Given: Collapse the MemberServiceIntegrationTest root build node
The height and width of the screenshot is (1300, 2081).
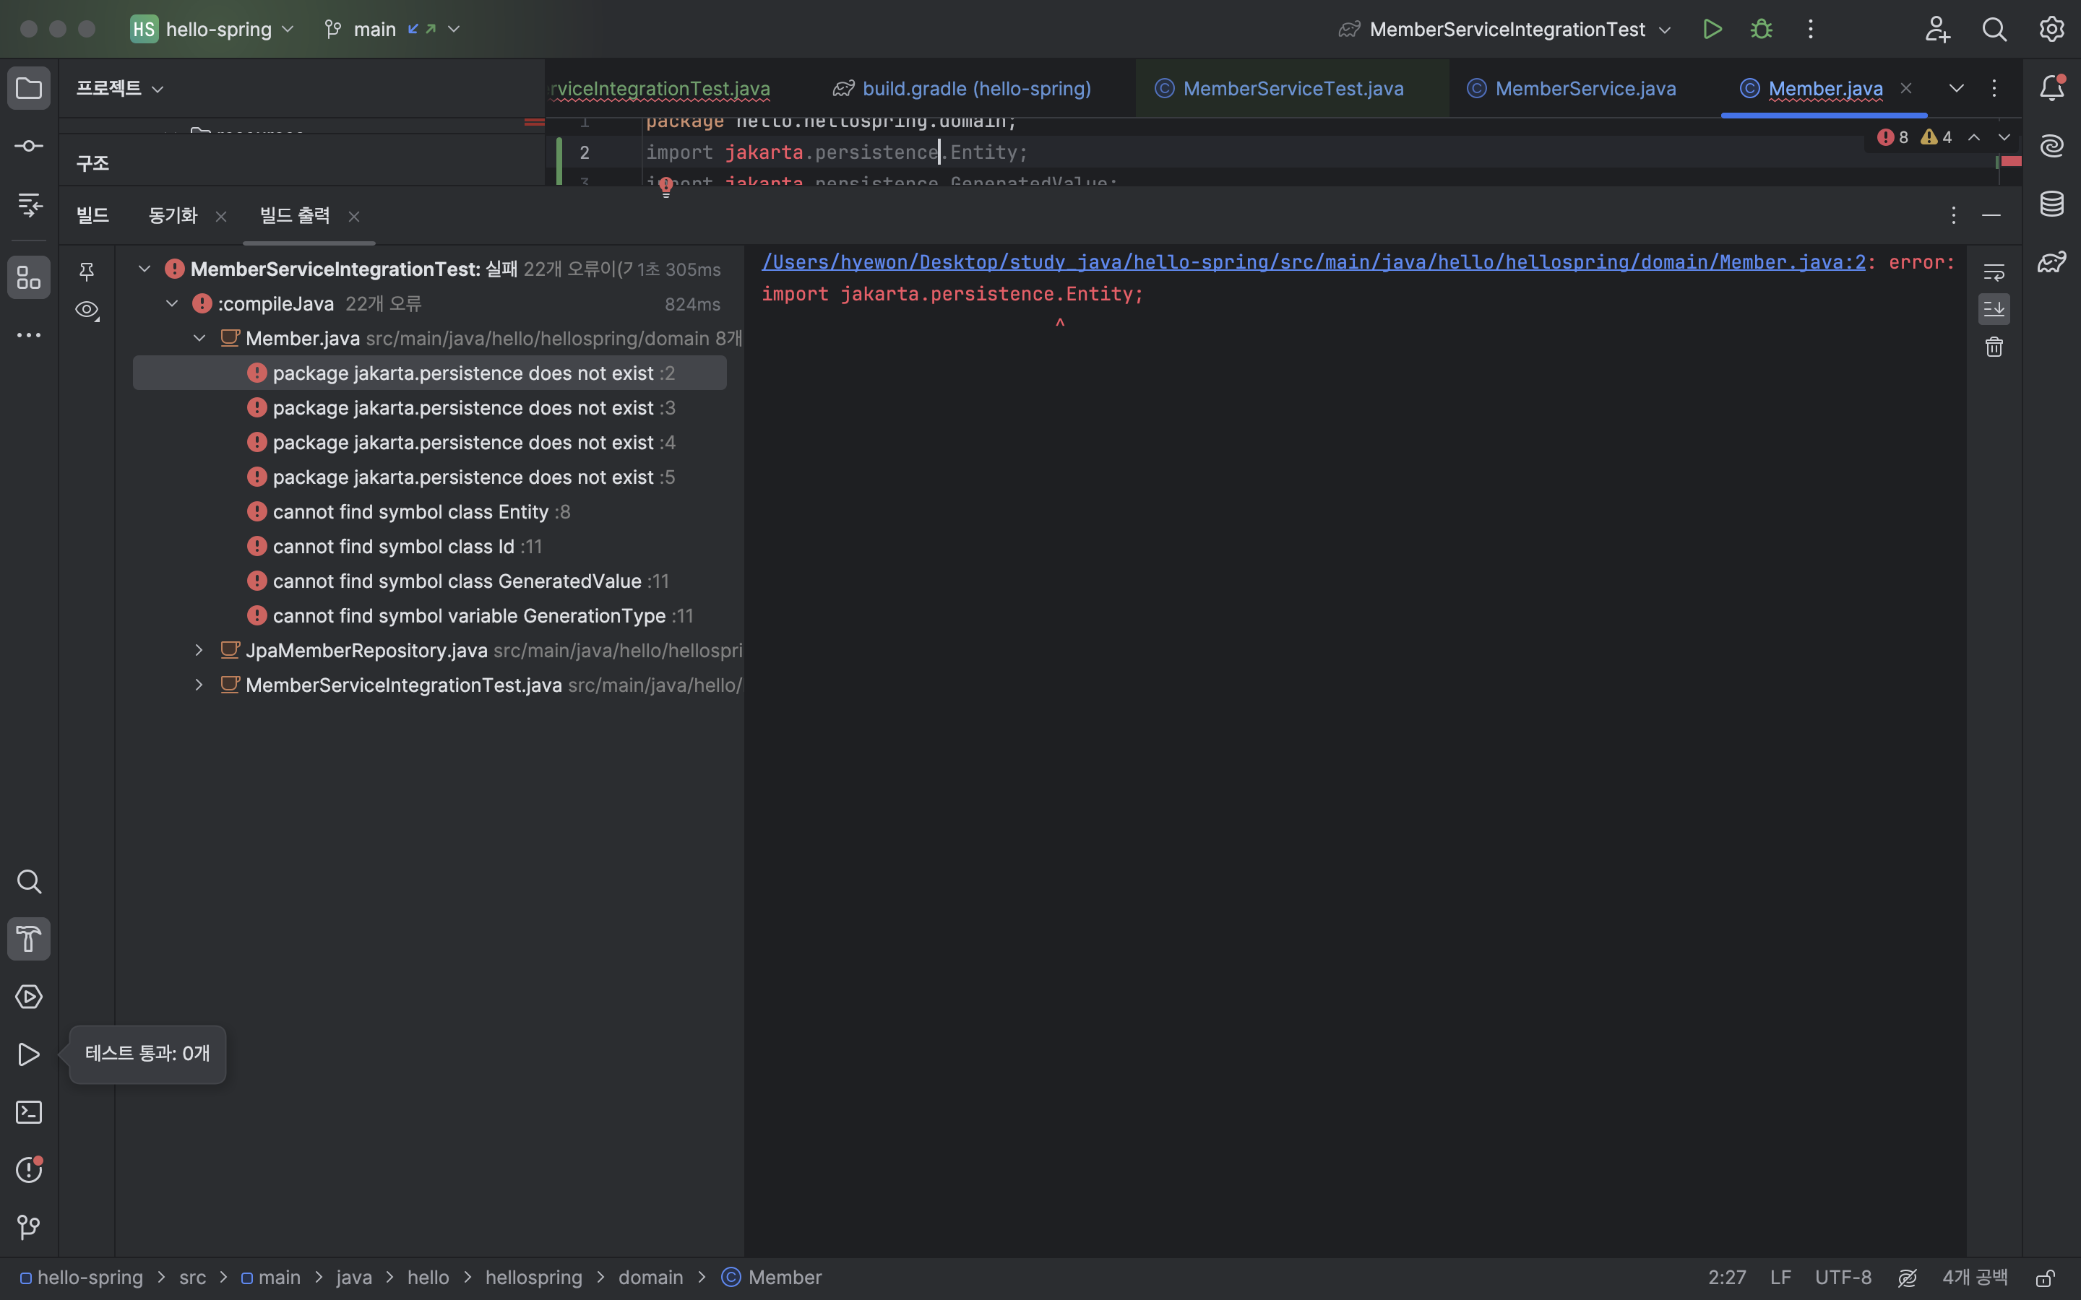Looking at the screenshot, I should coord(145,269).
